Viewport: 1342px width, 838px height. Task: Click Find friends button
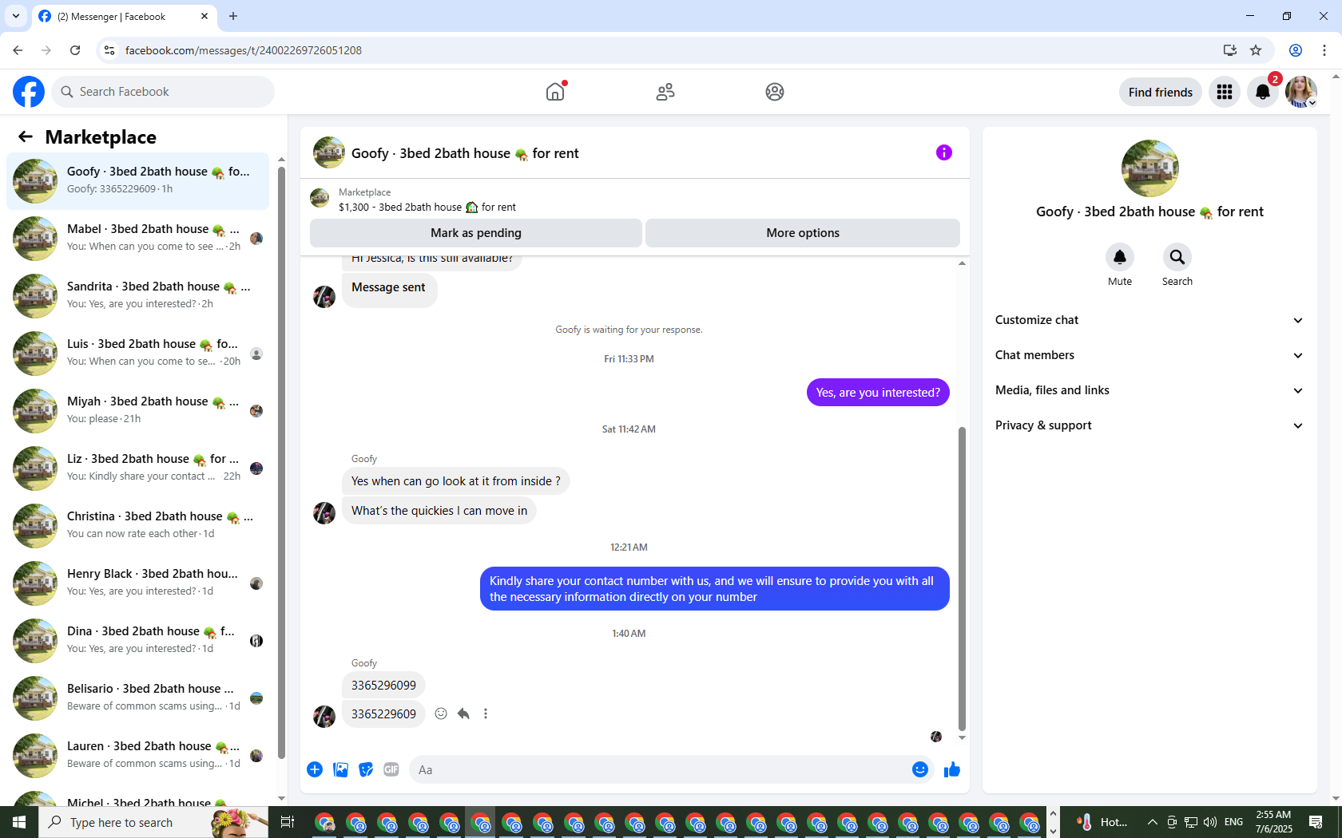(1161, 92)
